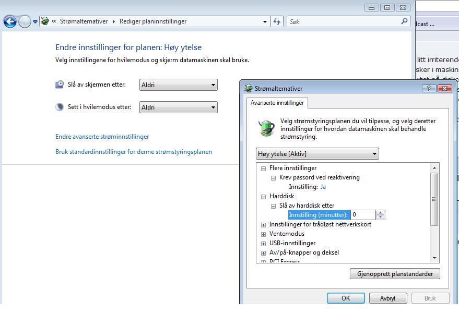Screen dimensions: 459x313
Task: Expand Av/på-knapper og deksel node
Action: point(264,253)
